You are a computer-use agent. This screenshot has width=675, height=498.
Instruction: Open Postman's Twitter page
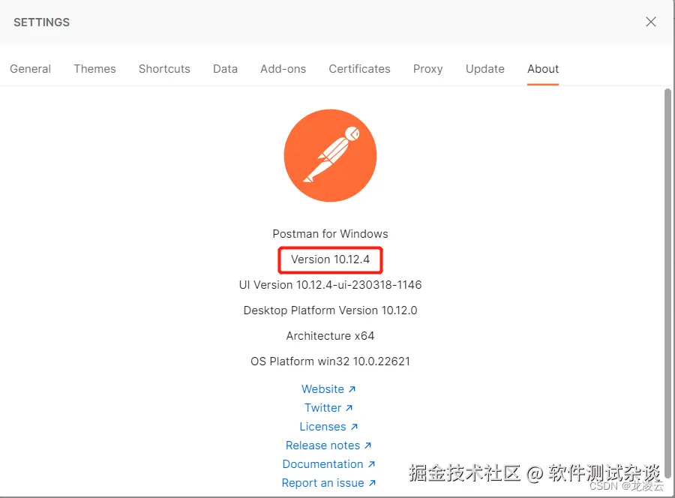pos(322,407)
